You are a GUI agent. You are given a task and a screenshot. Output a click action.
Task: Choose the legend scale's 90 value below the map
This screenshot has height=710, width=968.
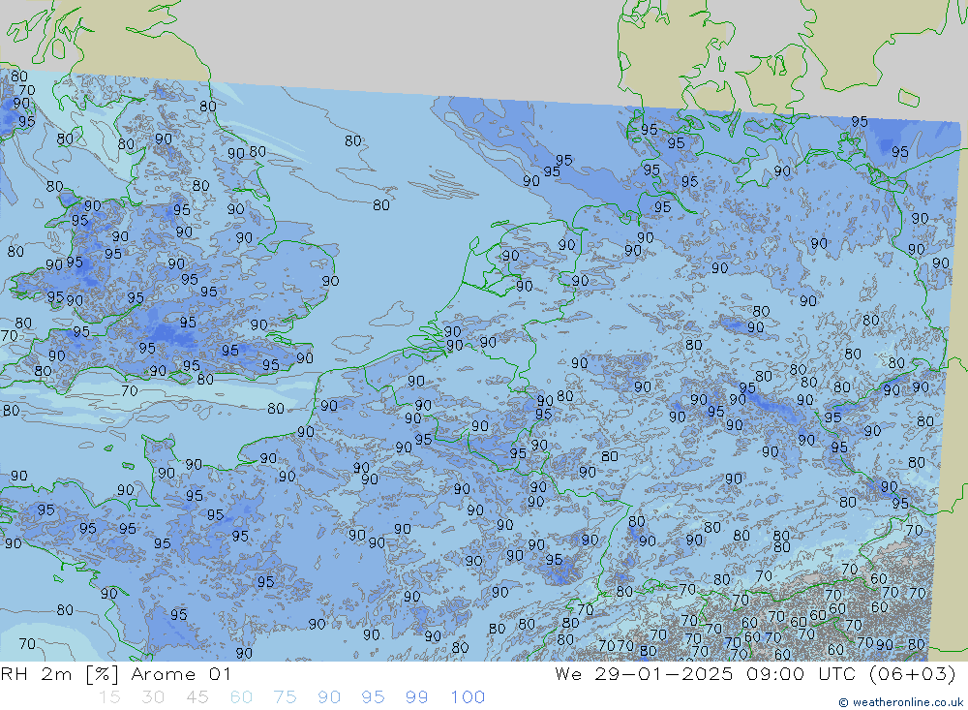coord(329,697)
